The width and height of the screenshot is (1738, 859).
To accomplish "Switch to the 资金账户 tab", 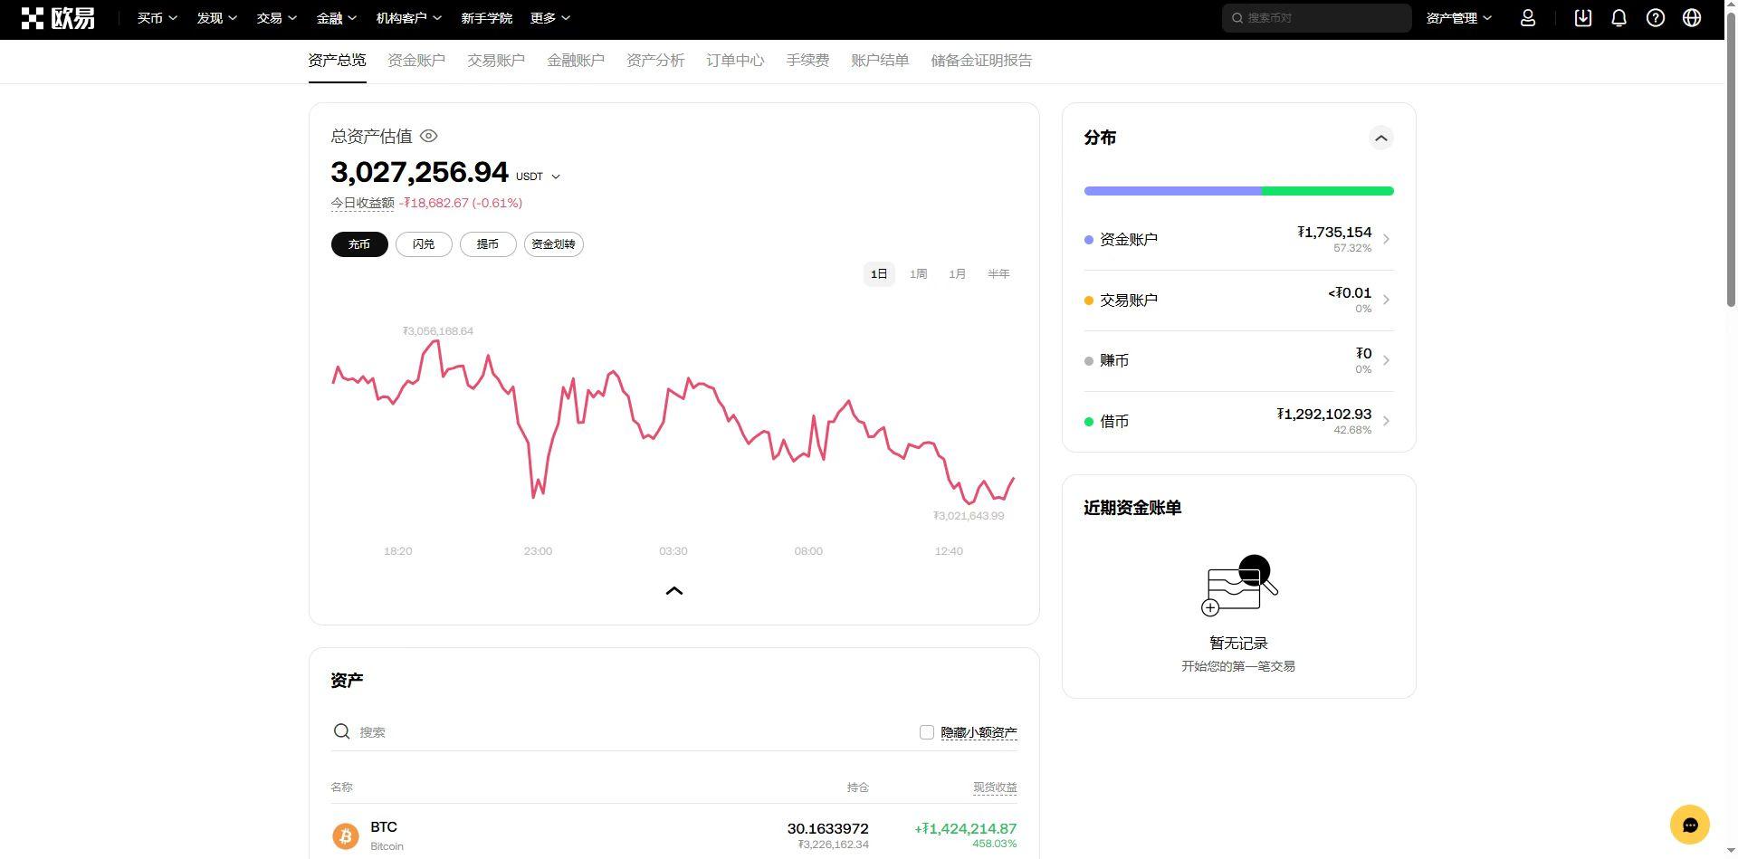I will coord(416,61).
